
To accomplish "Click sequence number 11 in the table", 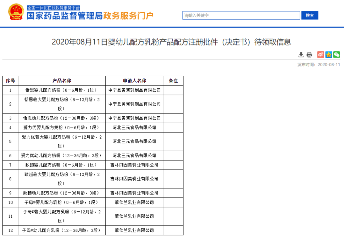I will click(10, 216).
